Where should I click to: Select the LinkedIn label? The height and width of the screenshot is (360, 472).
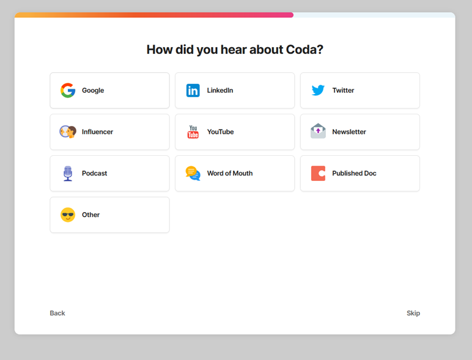pyautogui.click(x=220, y=90)
